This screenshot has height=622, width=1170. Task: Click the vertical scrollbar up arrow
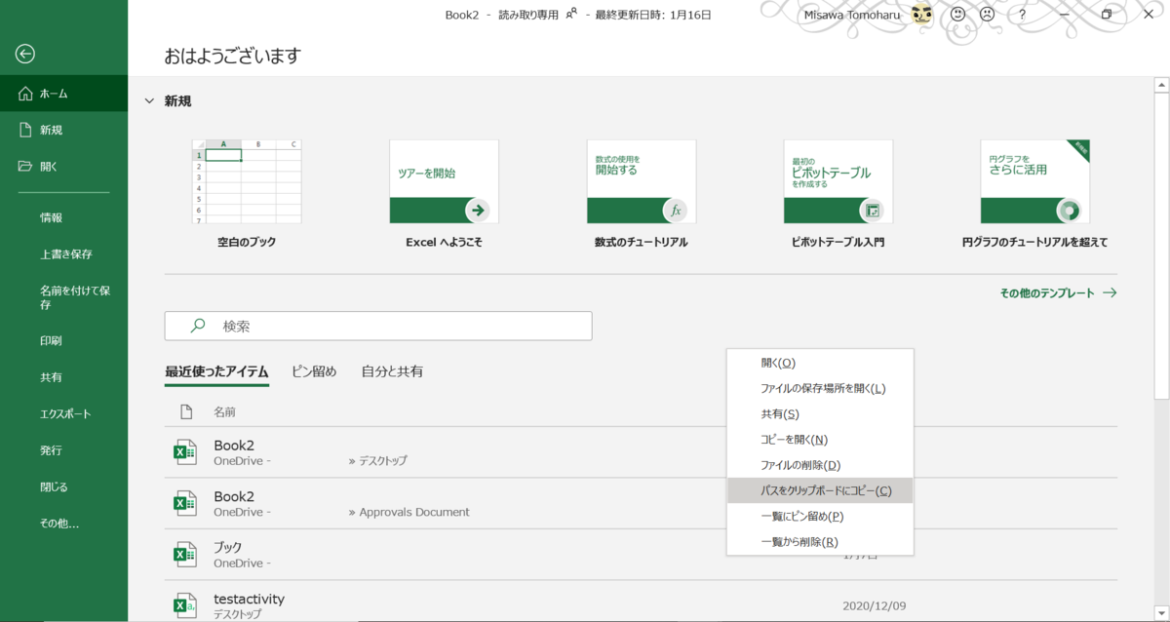tap(1161, 86)
